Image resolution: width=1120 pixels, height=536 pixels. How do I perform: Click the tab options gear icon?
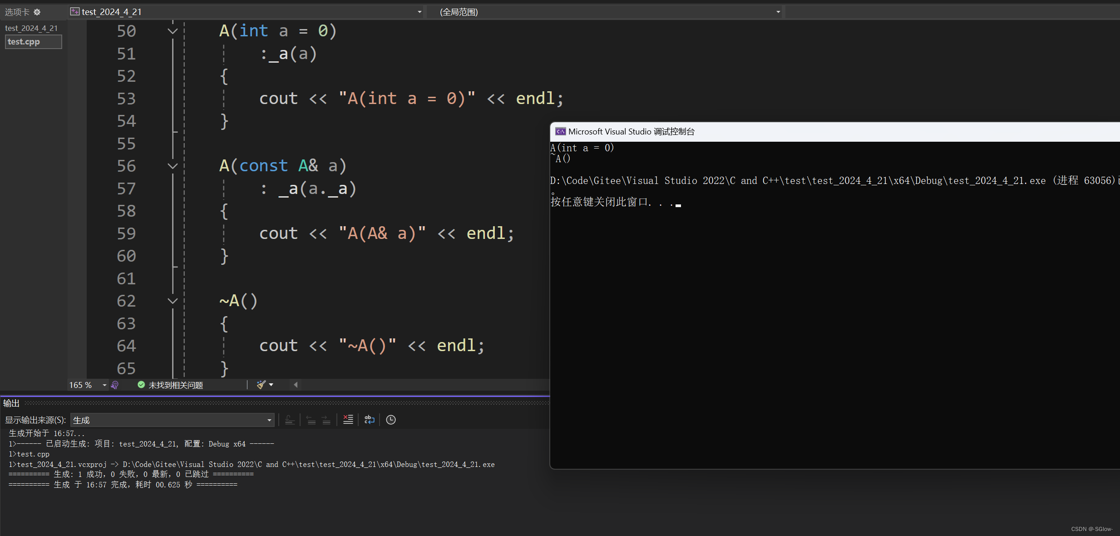tap(37, 12)
